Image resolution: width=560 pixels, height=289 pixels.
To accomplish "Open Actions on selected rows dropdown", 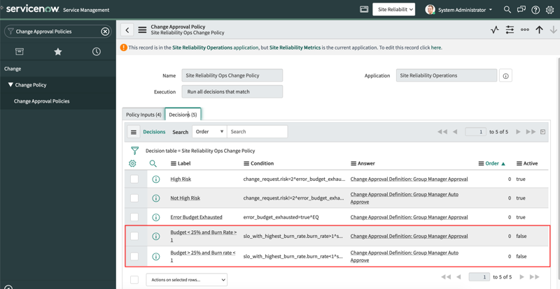I will point(187,280).
